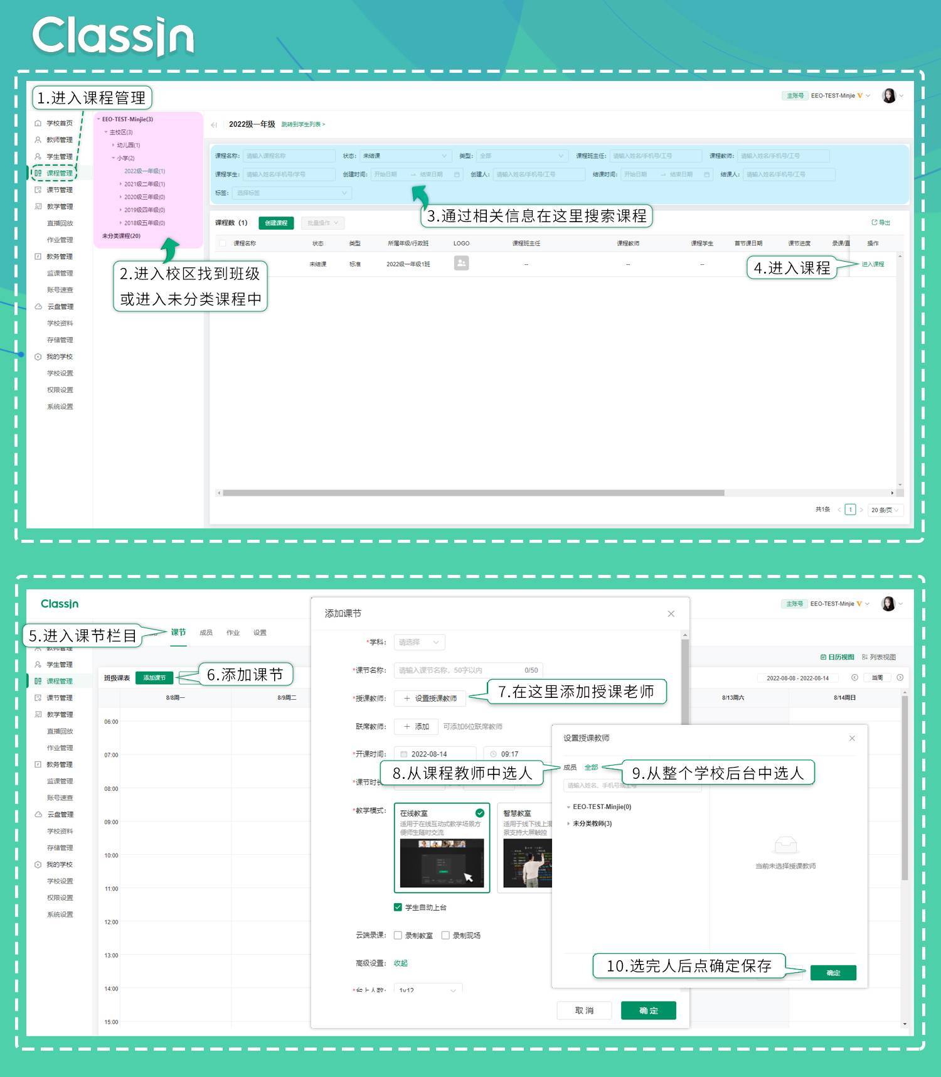
Task: Click vertical scrollbar in 添加课节 dialog
Action: [685, 681]
